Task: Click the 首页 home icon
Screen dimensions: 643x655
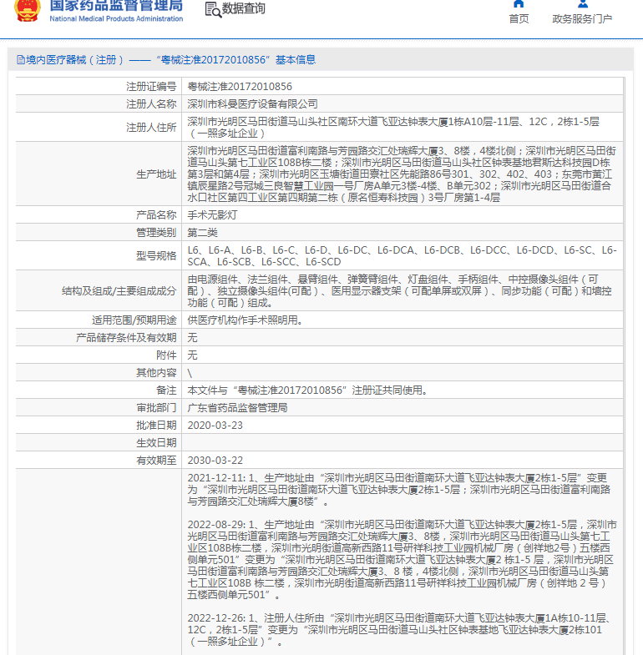Action: click(519, 4)
